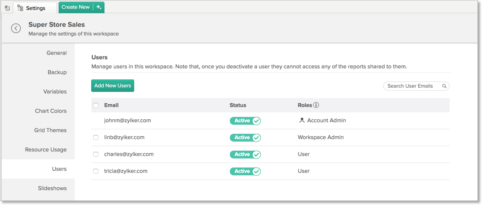The height and width of the screenshot is (205, 482).
Task: Click the explorer icon left of Settings tab
Action: click(x=7, y=8)
